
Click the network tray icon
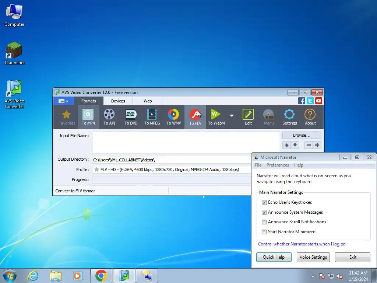click(x=331, y=276)
